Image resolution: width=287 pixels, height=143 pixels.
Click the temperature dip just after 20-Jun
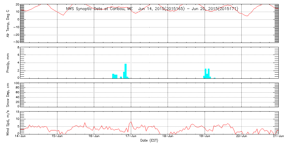point(247,15)
